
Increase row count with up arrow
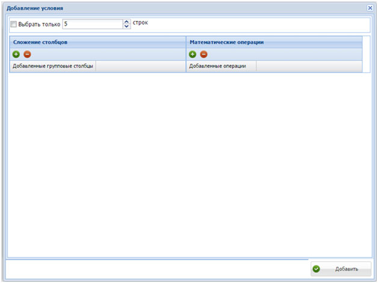click(126, 22)
